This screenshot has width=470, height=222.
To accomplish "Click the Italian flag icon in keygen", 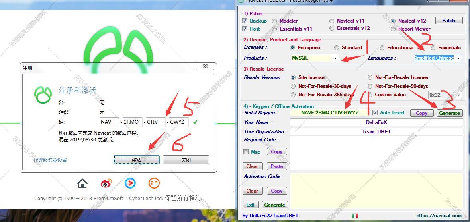I will (354, 215).
